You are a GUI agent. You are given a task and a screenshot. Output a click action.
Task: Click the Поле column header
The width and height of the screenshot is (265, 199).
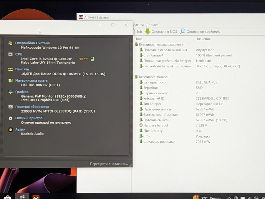click(138, 39)
